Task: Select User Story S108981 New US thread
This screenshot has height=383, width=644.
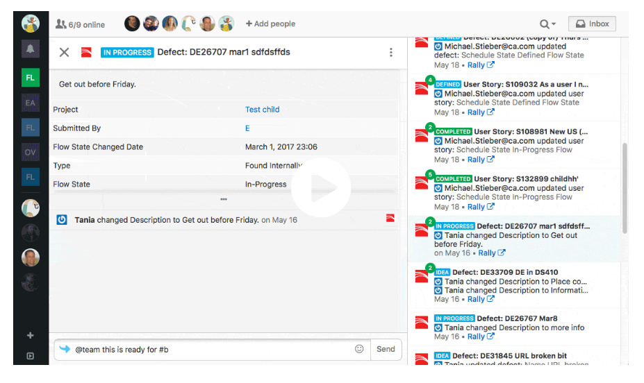Action: click(x=514, y=145)
